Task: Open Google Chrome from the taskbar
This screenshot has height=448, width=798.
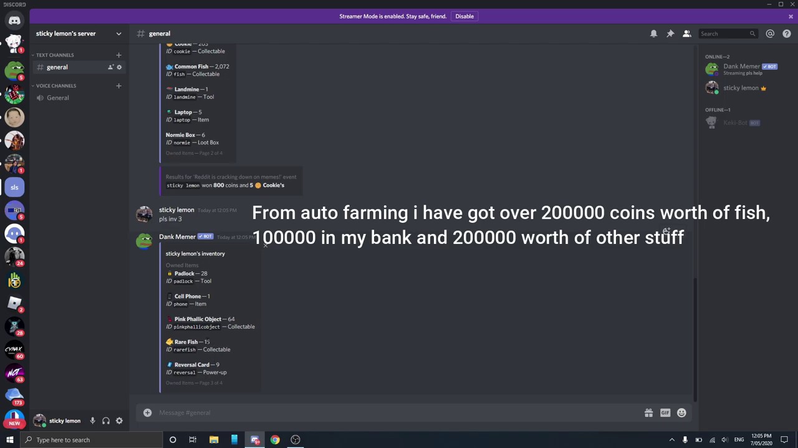Action: (x=275, y=440)
